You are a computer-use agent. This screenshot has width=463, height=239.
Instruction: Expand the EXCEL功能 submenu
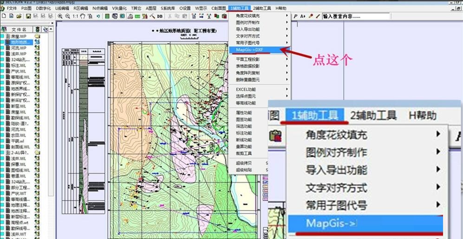click(260, 89)
